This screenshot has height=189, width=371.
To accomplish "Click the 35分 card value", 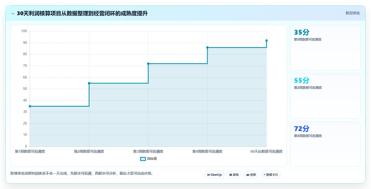I will pos(302,32).
